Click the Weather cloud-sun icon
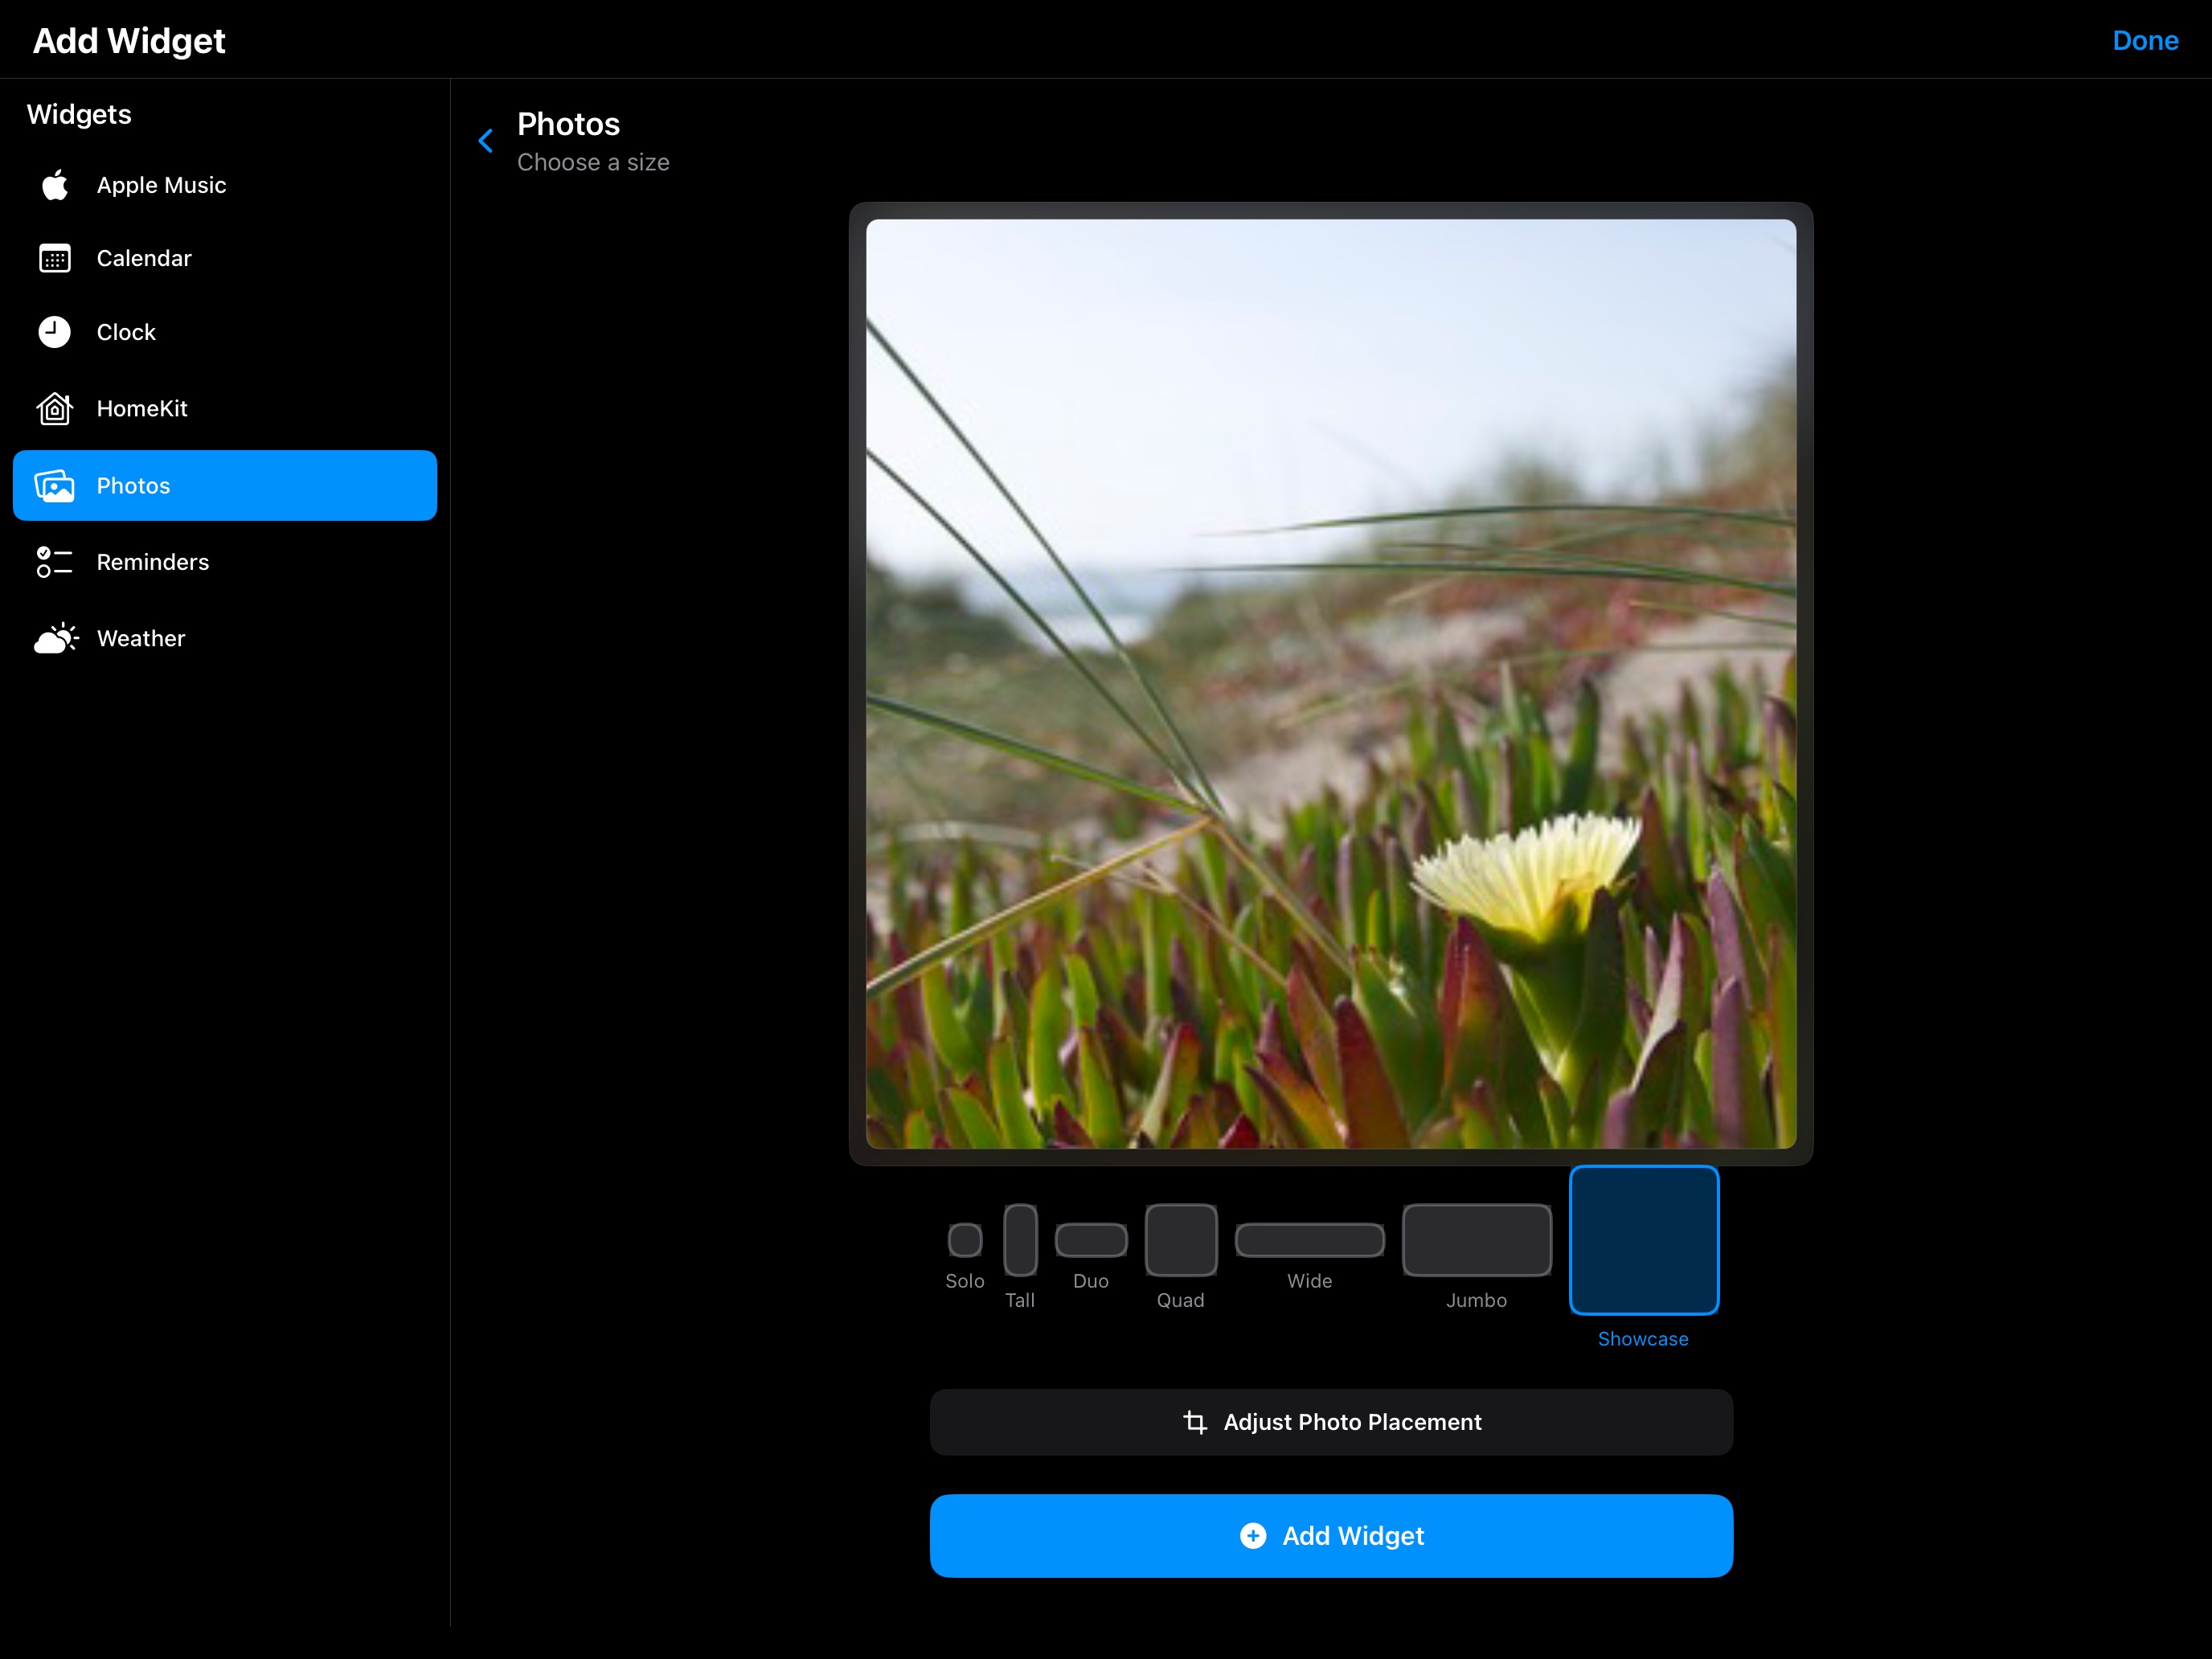 [x=56, y=638]
